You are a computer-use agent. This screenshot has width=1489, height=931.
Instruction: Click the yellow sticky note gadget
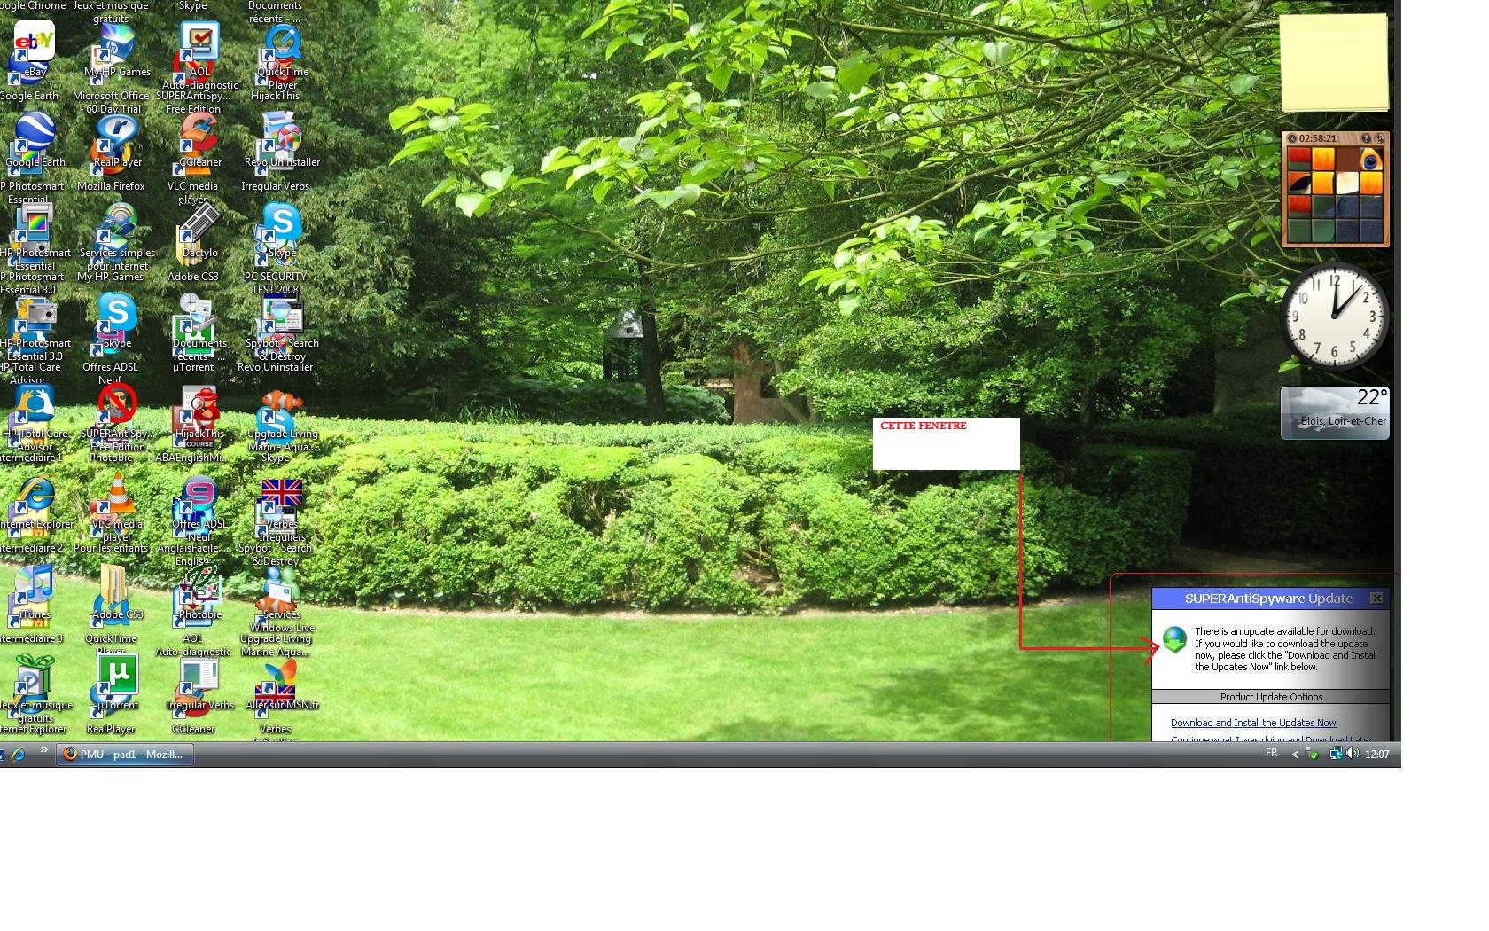1333,62
